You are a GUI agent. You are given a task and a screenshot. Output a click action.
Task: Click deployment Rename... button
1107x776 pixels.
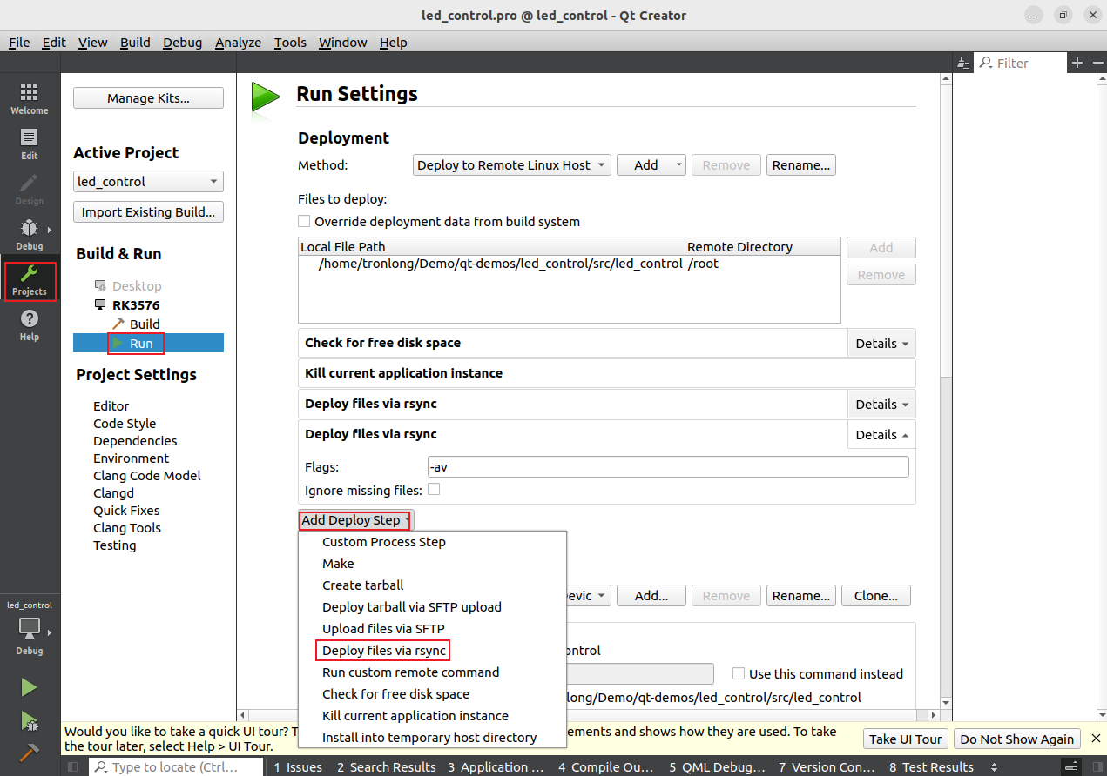[x=800, y=165]
